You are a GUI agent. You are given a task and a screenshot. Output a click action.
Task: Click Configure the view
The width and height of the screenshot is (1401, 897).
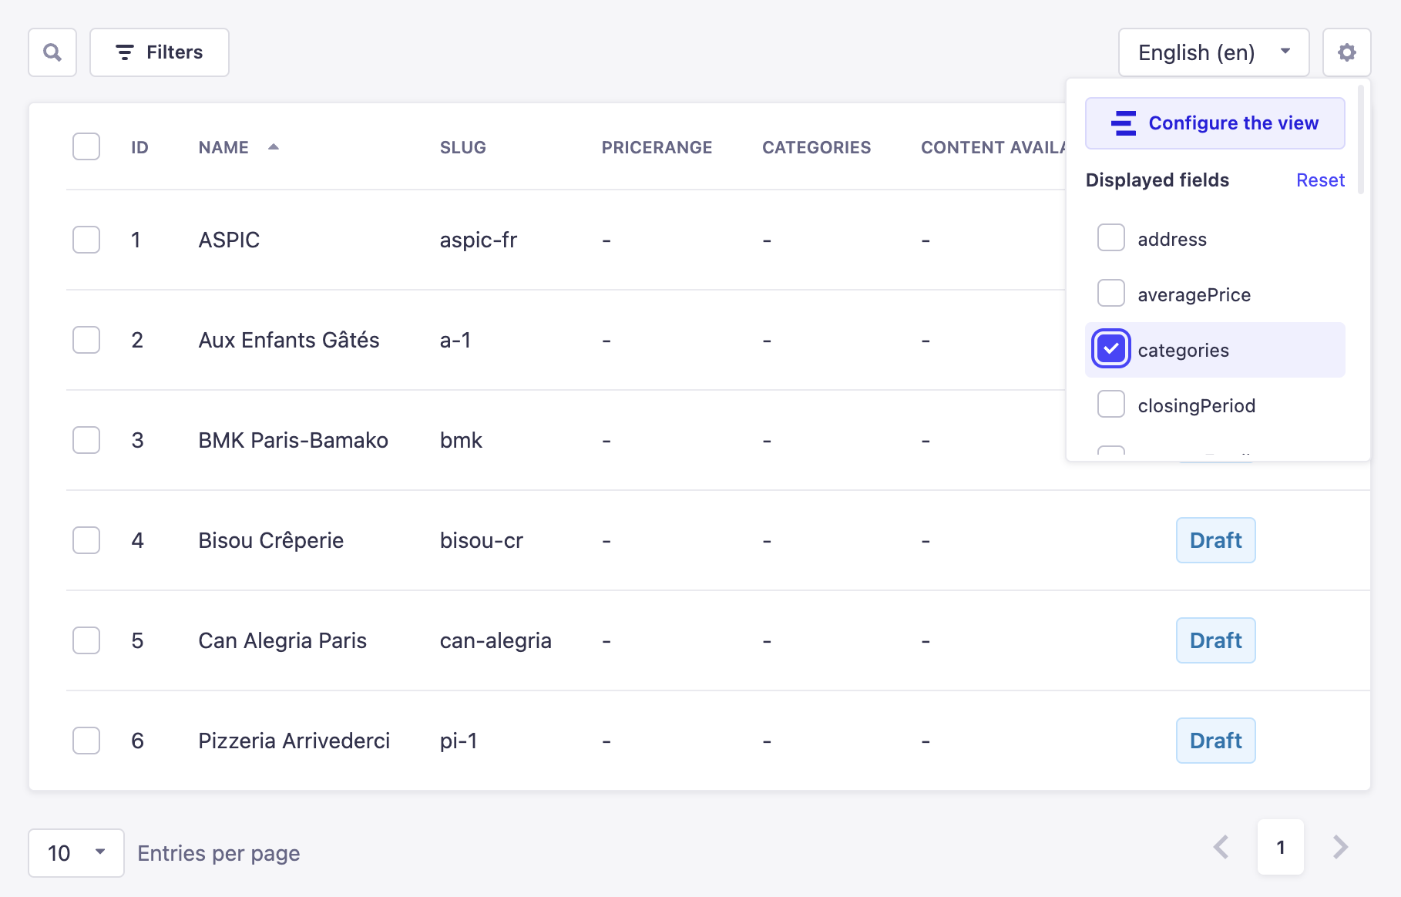tap(1215, 123)
